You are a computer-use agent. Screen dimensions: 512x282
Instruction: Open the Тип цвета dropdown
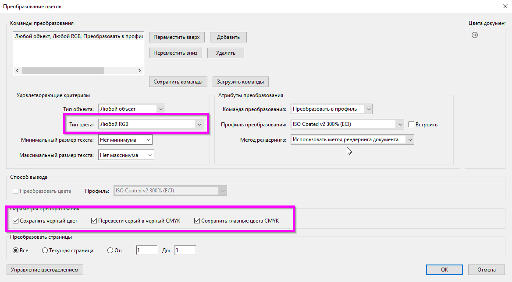199,125
